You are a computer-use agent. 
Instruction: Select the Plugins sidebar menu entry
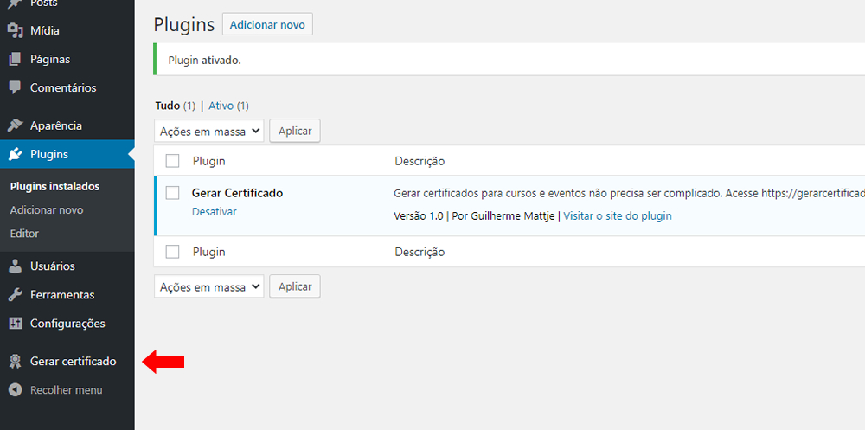tap(67, 154)
